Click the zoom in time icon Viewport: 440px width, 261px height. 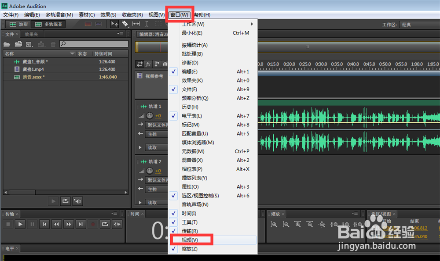298,224
